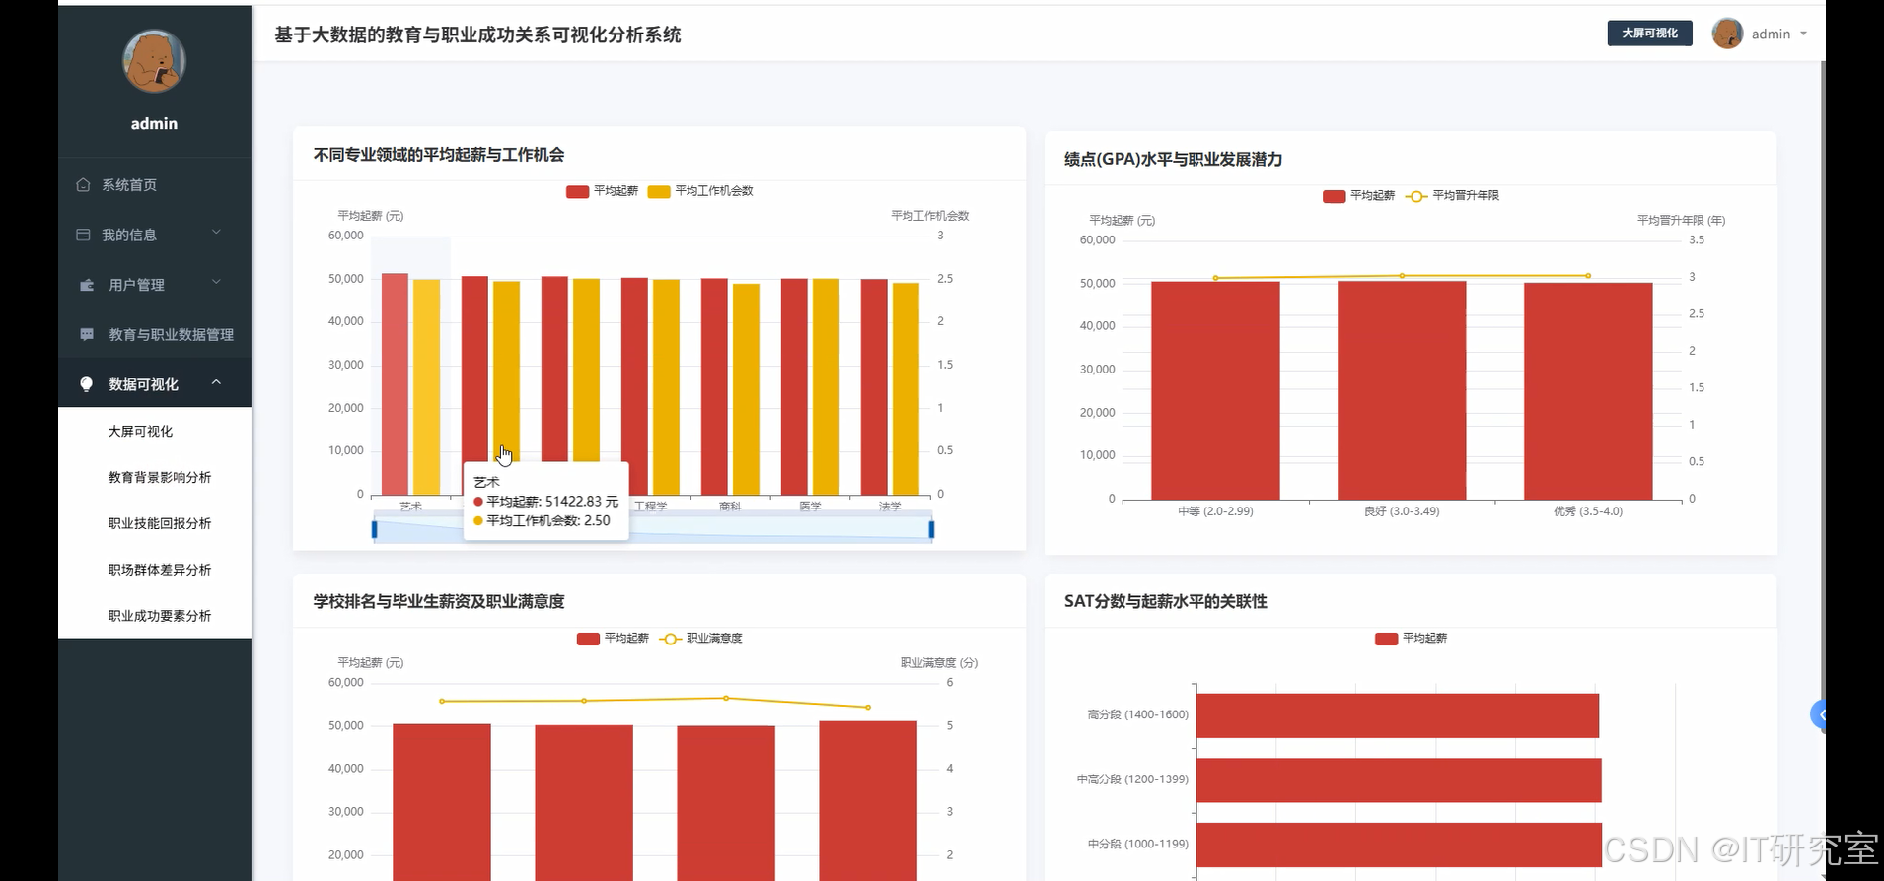Click the lightbulb icon beside 数据可视化
Image resolution: width=1884 pixels, height=881 pixels.
tap(87, 384)
